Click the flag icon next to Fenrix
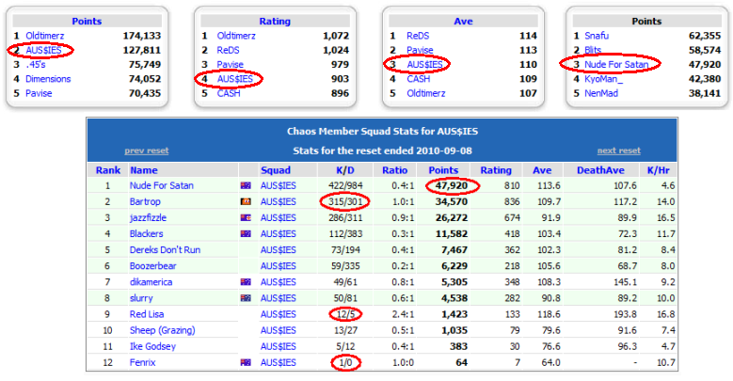This screenshot has width=733, height=381. tap(246, 362)
